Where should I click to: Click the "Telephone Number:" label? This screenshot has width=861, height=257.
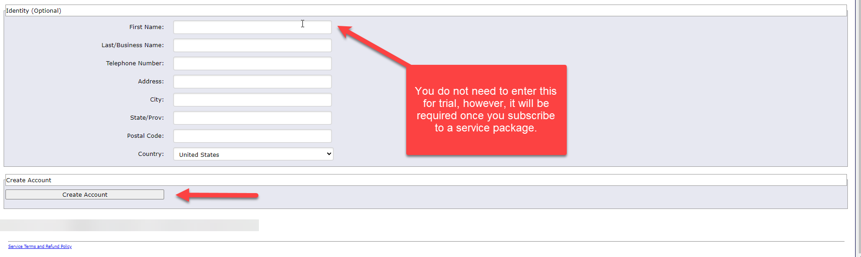coord(135,63)
